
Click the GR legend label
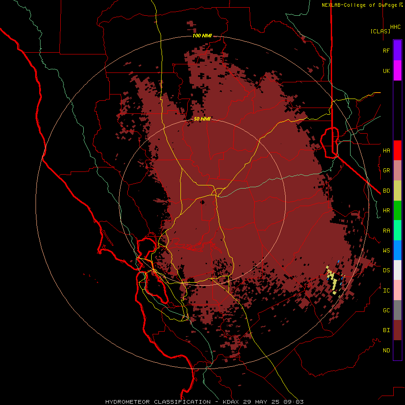point(386,171)
